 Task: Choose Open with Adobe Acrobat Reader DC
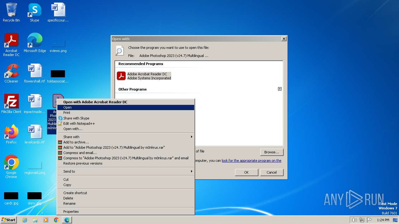pos(125,102)
